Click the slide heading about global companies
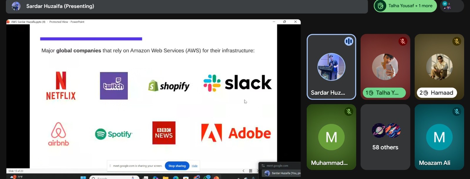The height and width of the screenshot is (179, 470). point(148,51)
